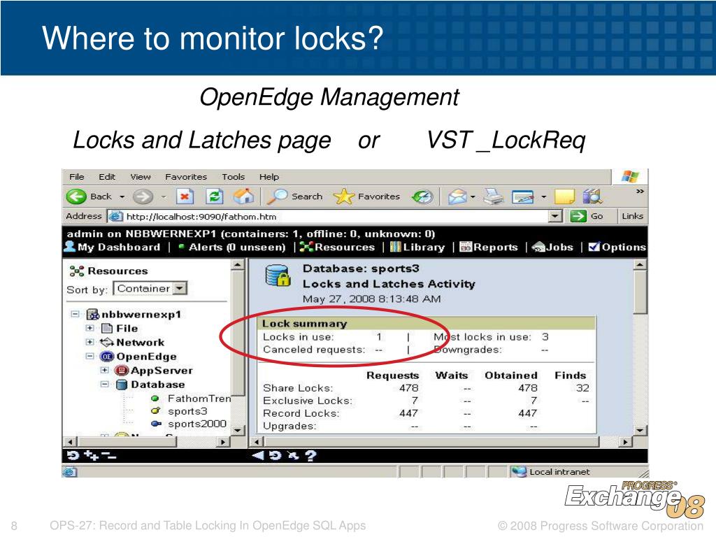
Task: Click the browser Forward arrow icon
Action: (x=143, y=196)
